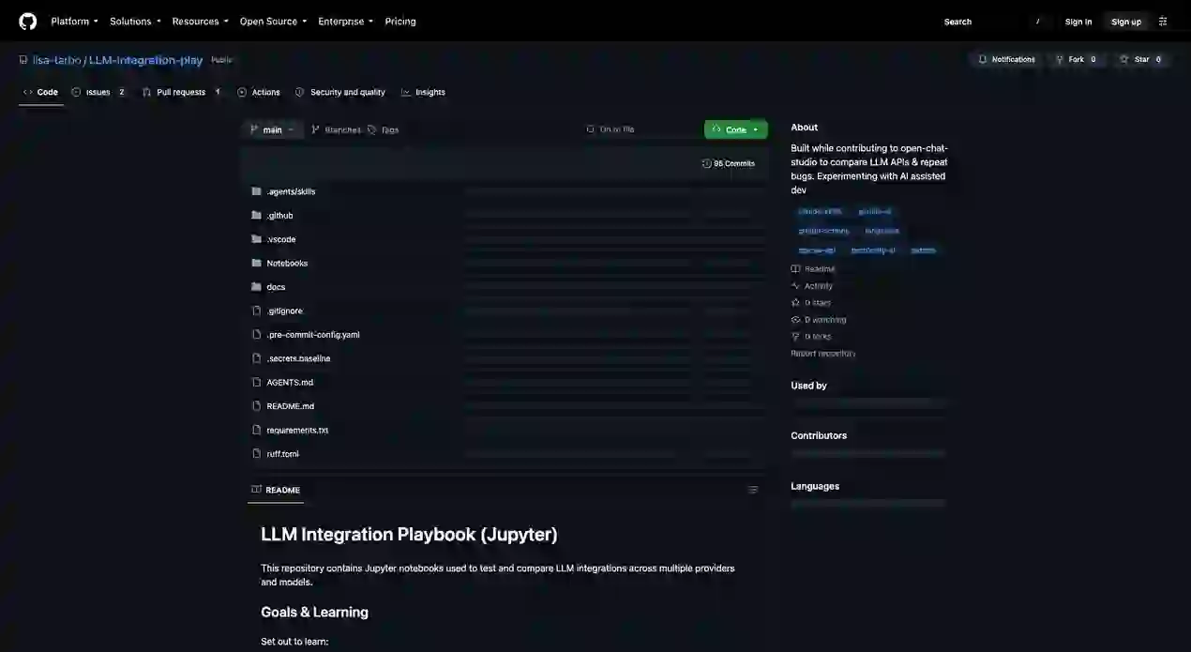Switch to the Actions tab
1191x652 pixels.
click(259, 92)
